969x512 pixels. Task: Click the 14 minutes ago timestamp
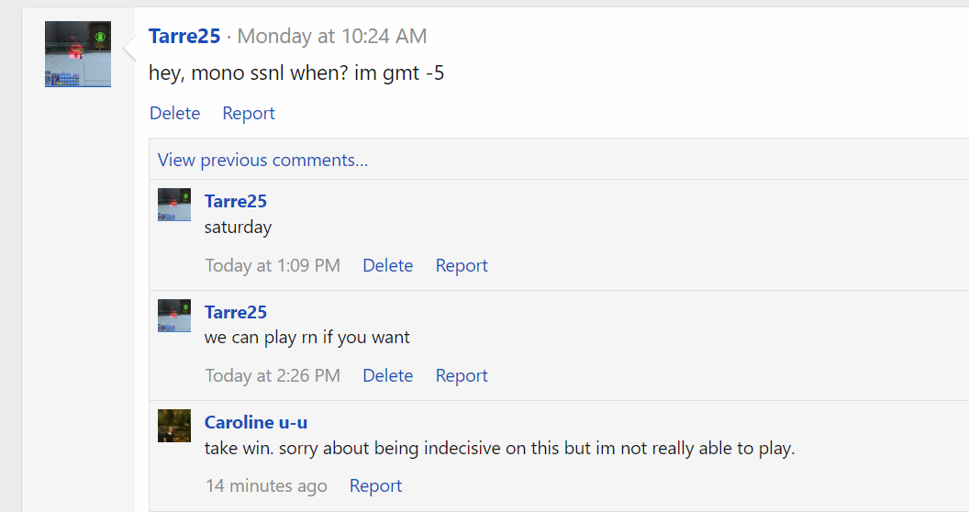pyautogui.click(x=266, y=485)
